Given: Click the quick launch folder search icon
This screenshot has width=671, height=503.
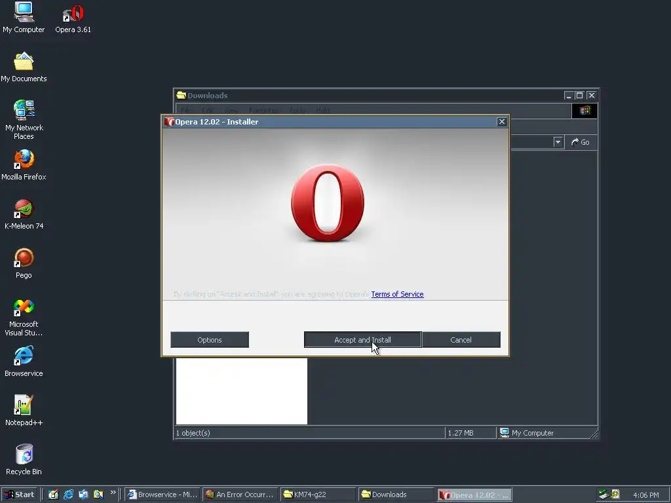Looking at the screenshot, I should click(x=98, y=494).
